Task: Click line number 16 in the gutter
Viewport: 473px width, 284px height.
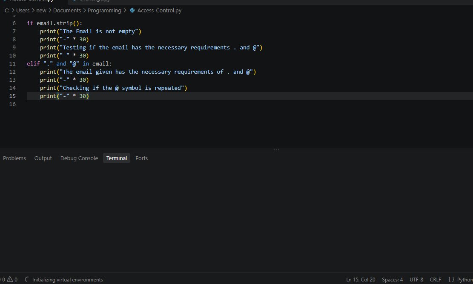Action: click(x=12, y=104)
